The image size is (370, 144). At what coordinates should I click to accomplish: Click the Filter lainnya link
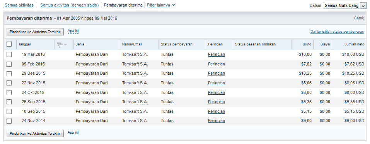159,5
